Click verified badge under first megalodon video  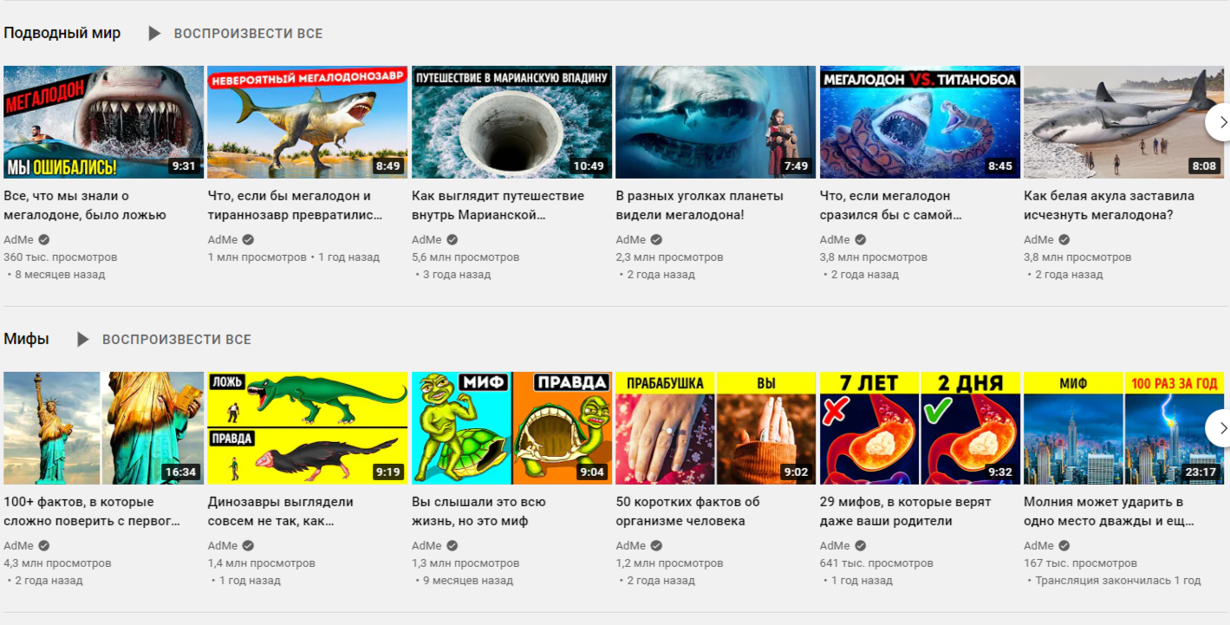click(44, 240)
